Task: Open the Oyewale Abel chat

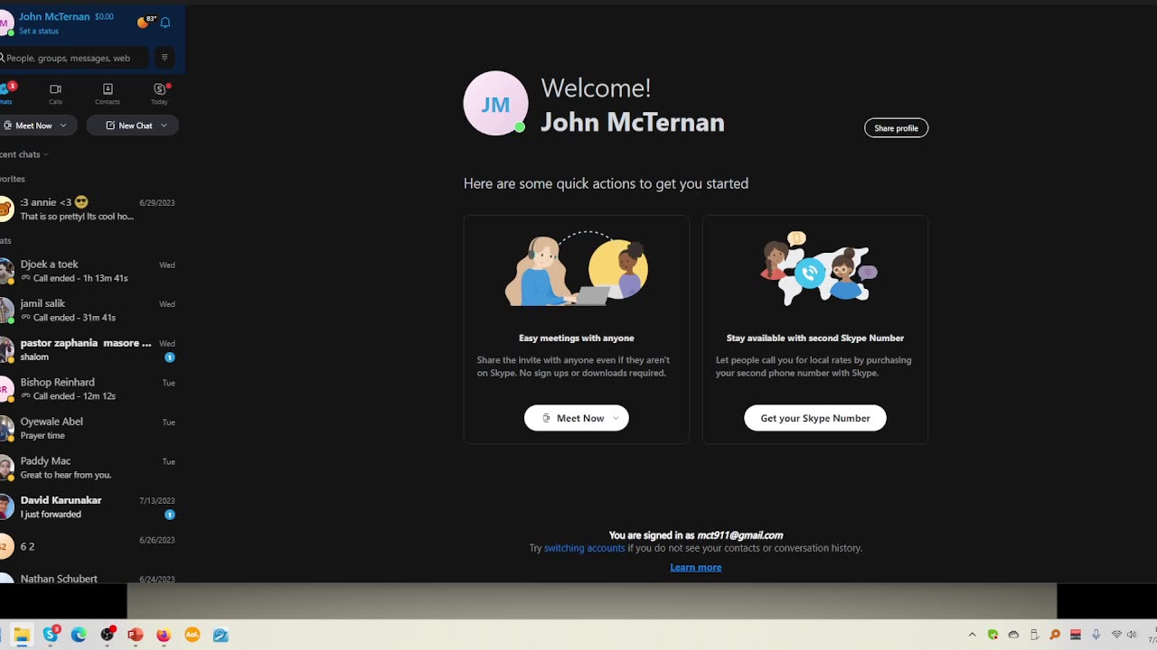Action: tap(90, 428)
